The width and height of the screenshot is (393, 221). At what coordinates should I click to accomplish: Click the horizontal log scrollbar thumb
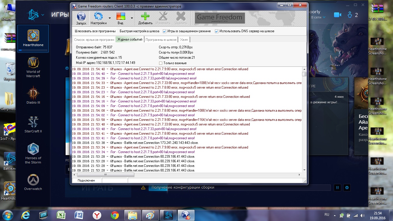pos(106,175)
